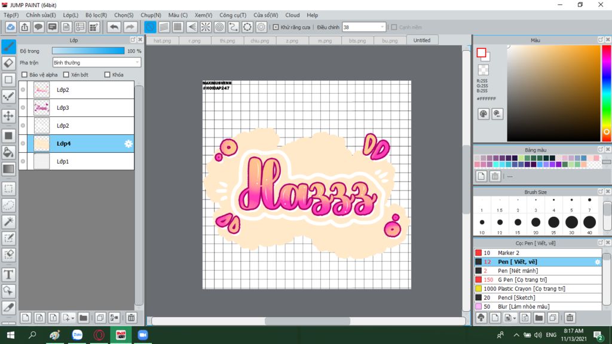
Task: Open Lớp4 layer settings gear
Action: tap(128, 143)
